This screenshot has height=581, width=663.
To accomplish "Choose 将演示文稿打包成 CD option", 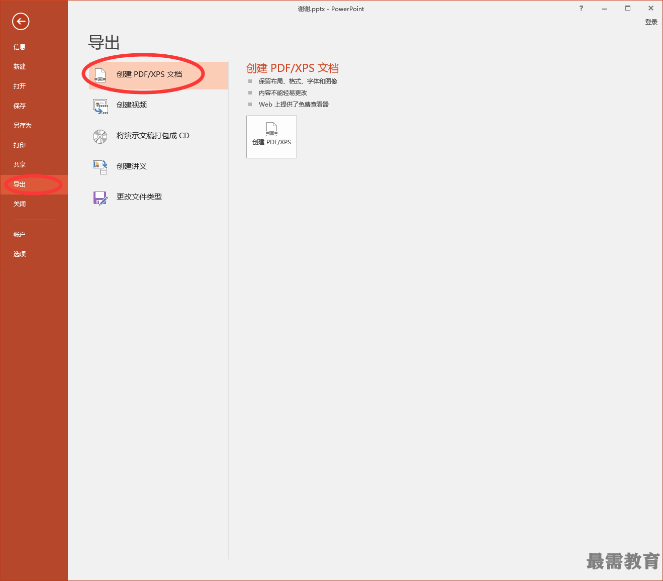I will point(158,136).
